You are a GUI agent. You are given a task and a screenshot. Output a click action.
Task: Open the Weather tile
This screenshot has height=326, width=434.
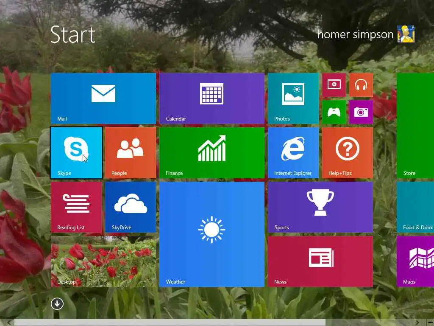tap(212, 234)
